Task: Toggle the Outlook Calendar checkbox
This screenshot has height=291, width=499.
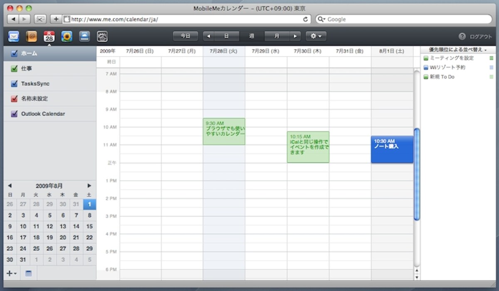Action: [x=14, y=114]
